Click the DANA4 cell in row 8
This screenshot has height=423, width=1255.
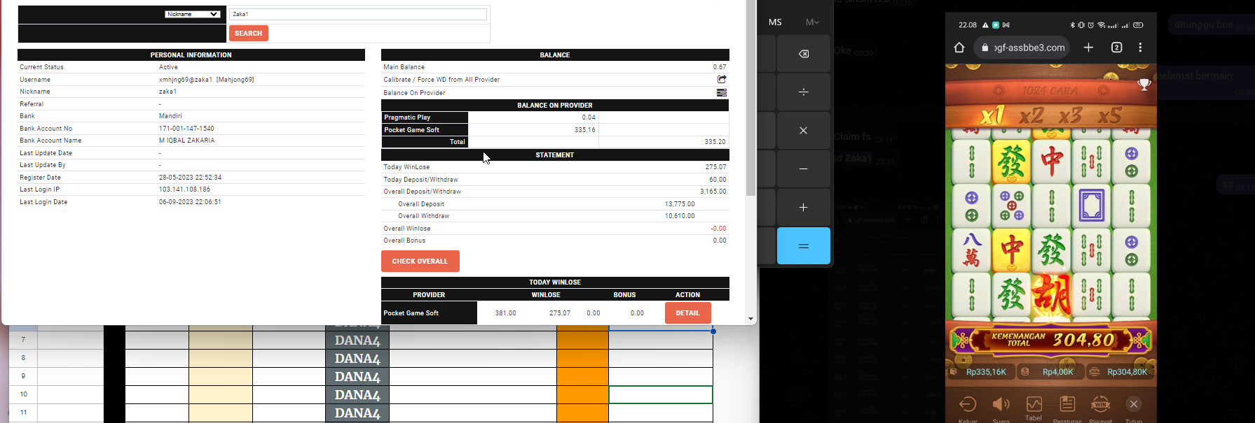pyautogui.click(x=357, y=359)
